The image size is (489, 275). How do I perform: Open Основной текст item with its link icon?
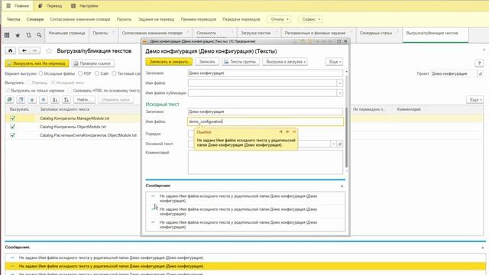coord(340,144)
